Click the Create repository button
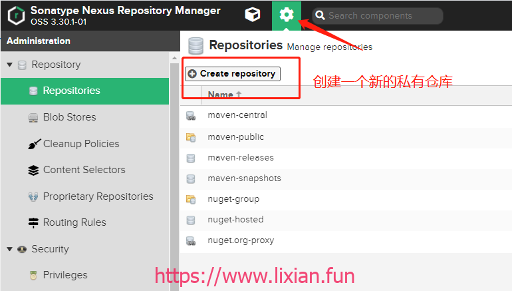 233,74
